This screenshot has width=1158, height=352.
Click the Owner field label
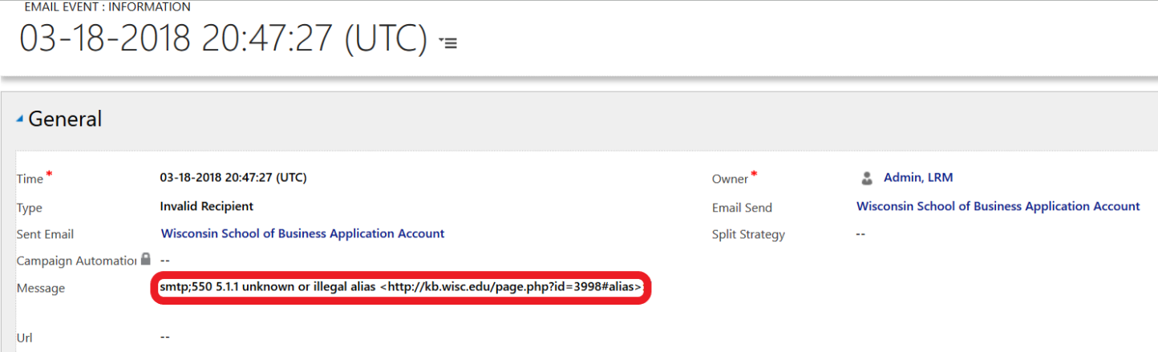pos(730,179)
